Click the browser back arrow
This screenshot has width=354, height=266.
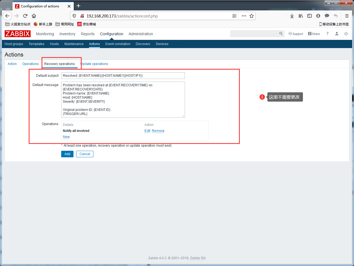[7, 16]
